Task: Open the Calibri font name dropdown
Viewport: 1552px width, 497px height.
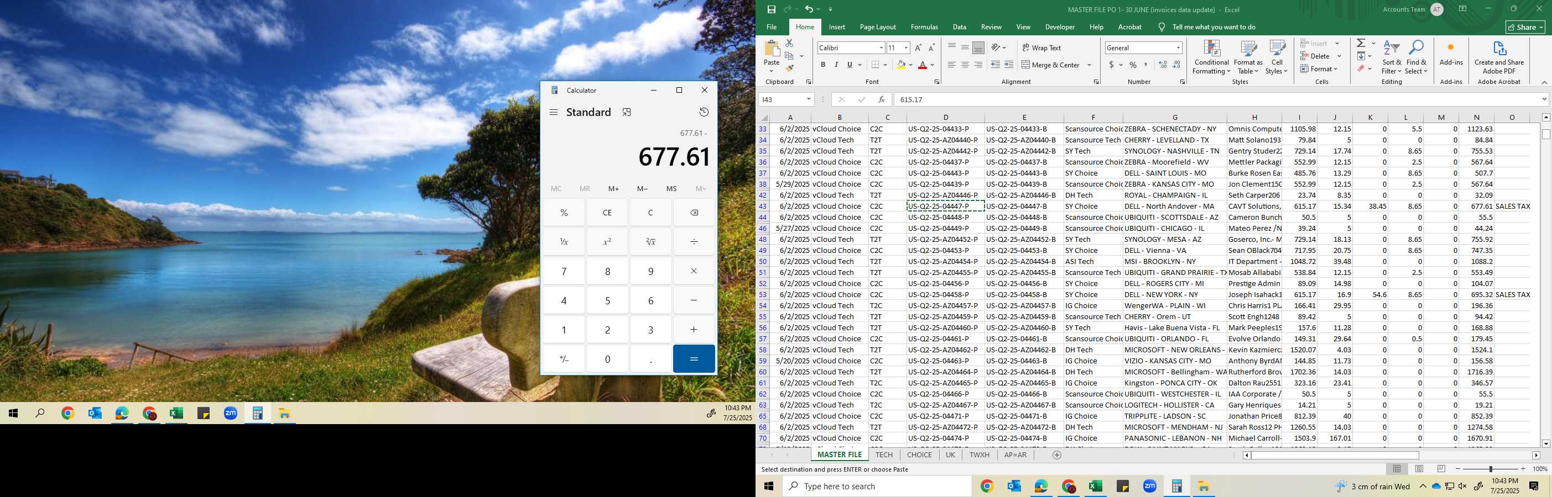Action: pos(881,47)
